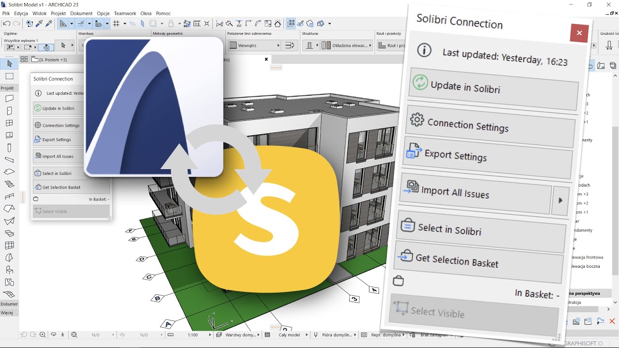Toggle the guide lines button
The height and width of the screenshot is (348, 619).
click(82, 23)
